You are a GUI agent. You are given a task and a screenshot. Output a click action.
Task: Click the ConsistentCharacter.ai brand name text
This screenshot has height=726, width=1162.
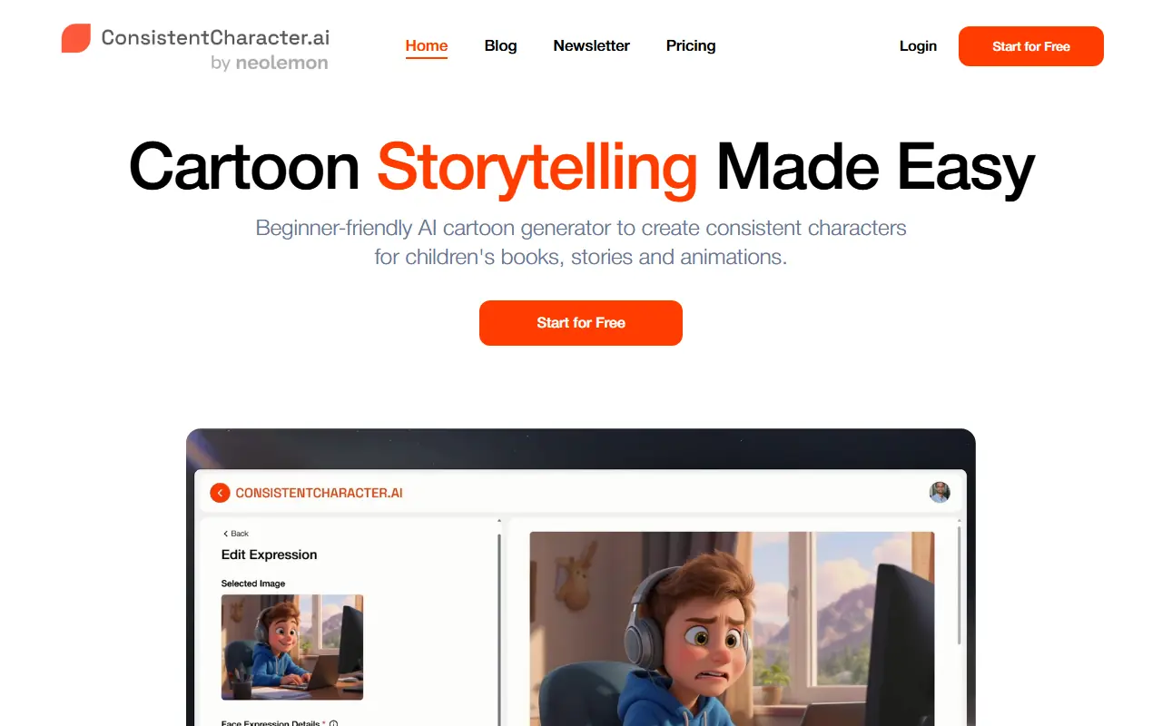coord(215,37)
